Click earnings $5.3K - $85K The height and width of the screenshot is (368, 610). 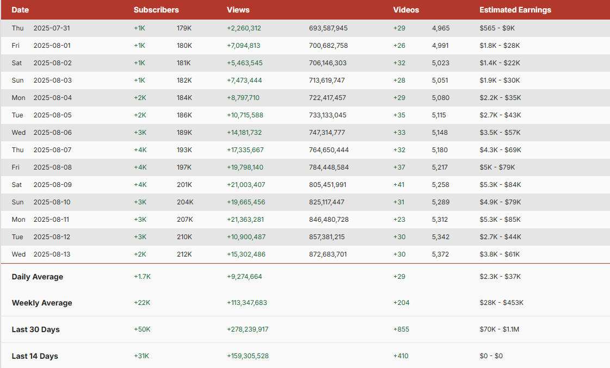point(500,220)
